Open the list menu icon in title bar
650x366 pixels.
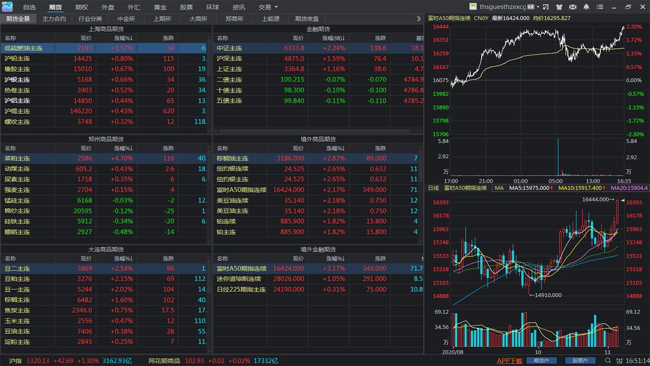[600, 7]
